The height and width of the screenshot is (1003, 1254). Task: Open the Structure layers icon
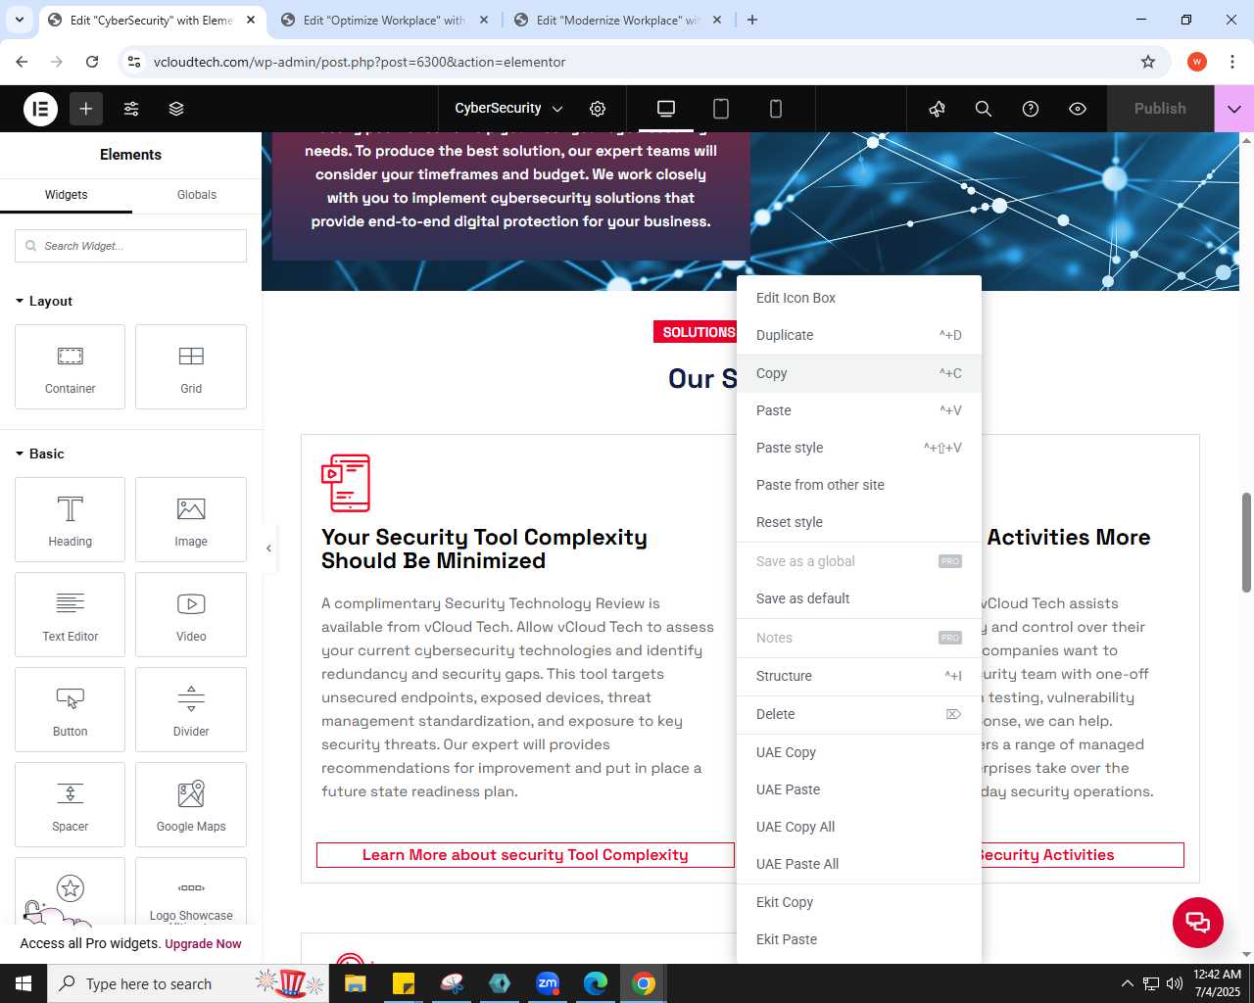[176, 109]
